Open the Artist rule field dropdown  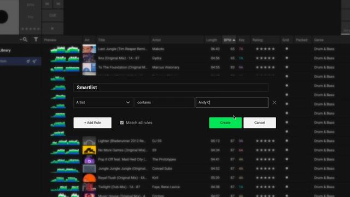coord(103,102)
